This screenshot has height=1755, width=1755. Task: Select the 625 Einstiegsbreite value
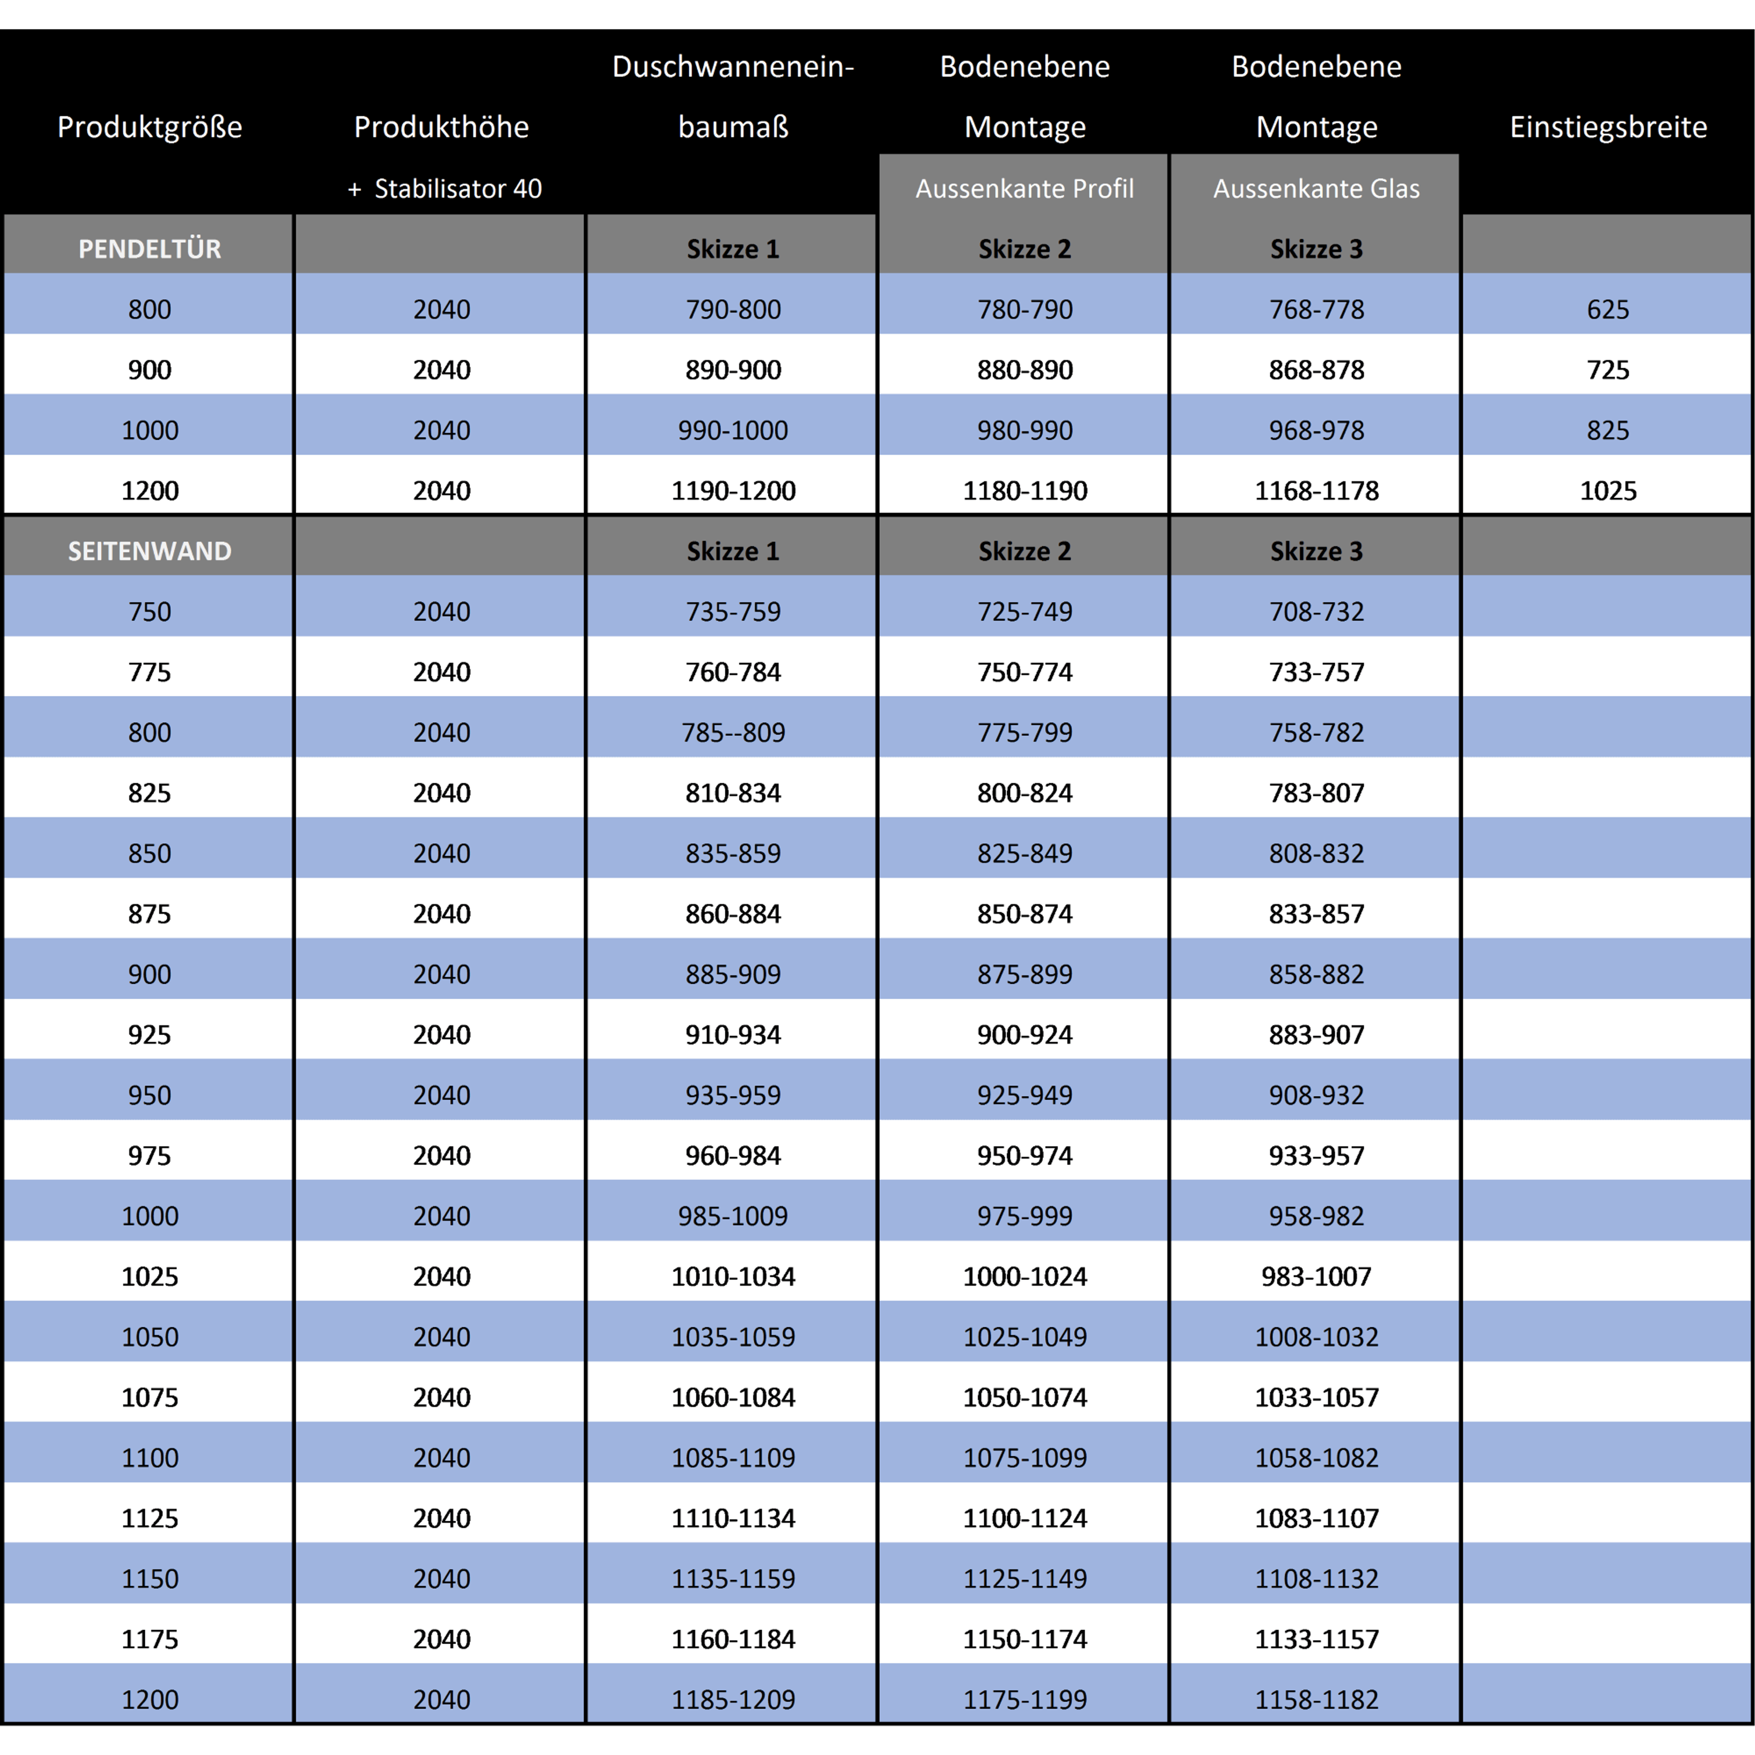1608,310
